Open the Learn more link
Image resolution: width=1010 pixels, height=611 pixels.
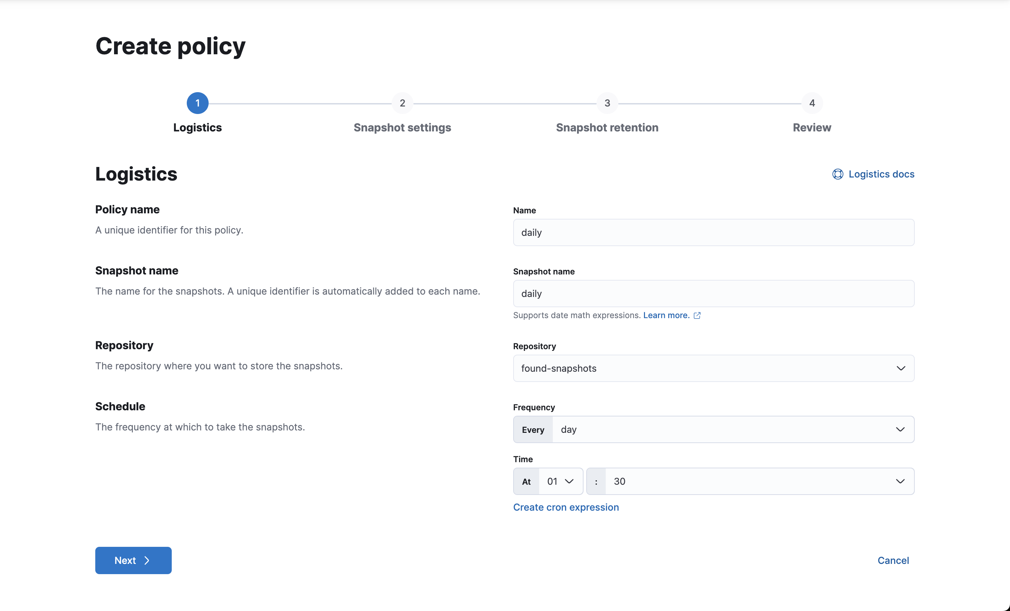[x=666, y=315]
